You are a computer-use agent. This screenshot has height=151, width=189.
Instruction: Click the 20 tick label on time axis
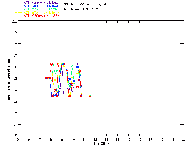[x=184, y=139]
